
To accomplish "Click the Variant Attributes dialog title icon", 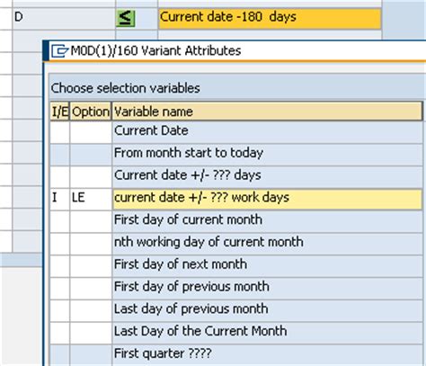I will pyautogui.click(x=59, y=50).
